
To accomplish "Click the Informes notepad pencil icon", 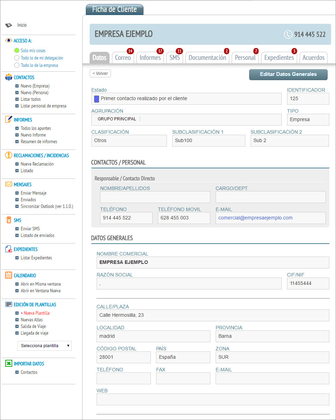I will pyautogui.click(x=9, y=120).
